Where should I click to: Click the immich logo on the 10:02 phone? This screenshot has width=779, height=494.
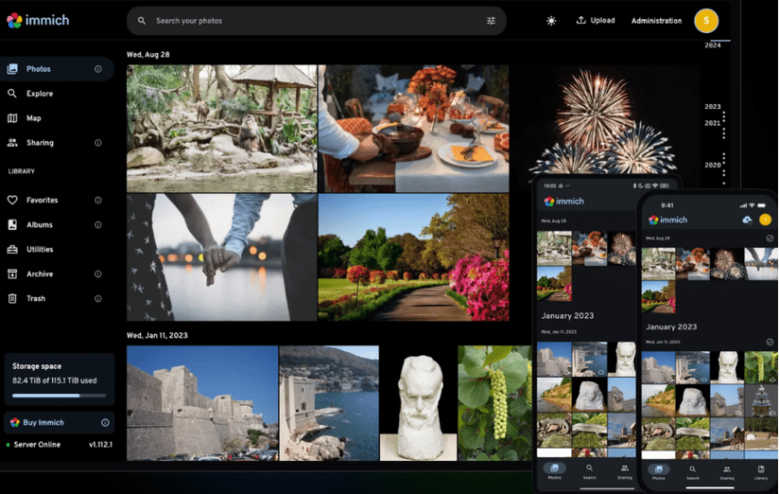click(x=563, y=202)
